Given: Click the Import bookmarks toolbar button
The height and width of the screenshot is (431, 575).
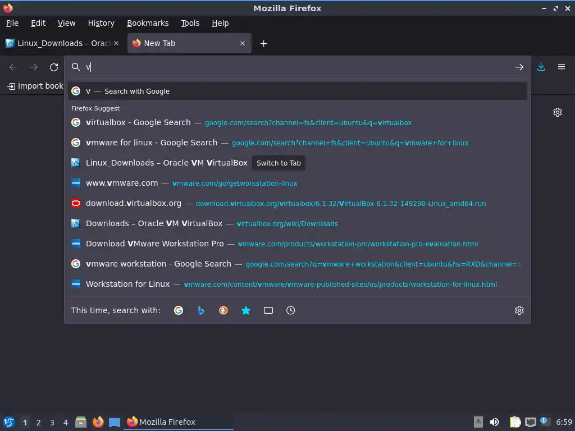Looking at the screenshot, I should click(x=35, y=86).
